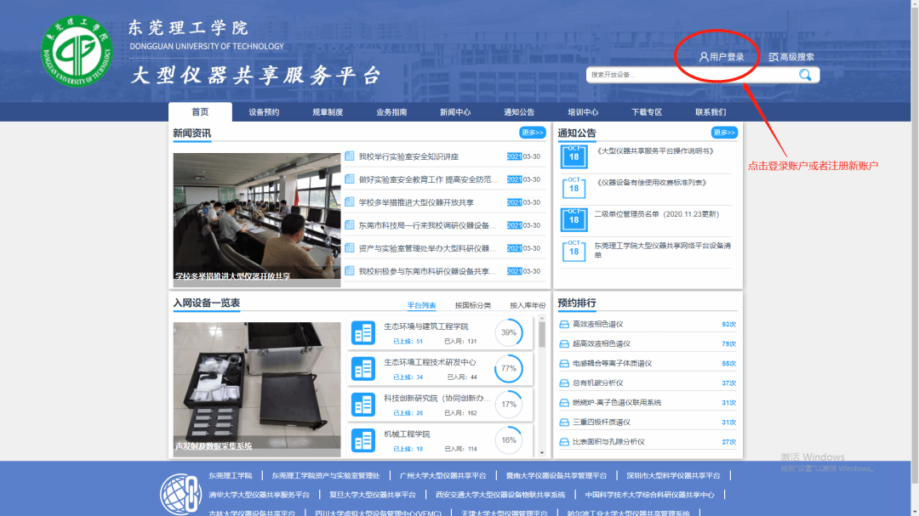Click the blue icon of 机械工程学院
The width and height of the screenshot is (919, 516).
363,440
